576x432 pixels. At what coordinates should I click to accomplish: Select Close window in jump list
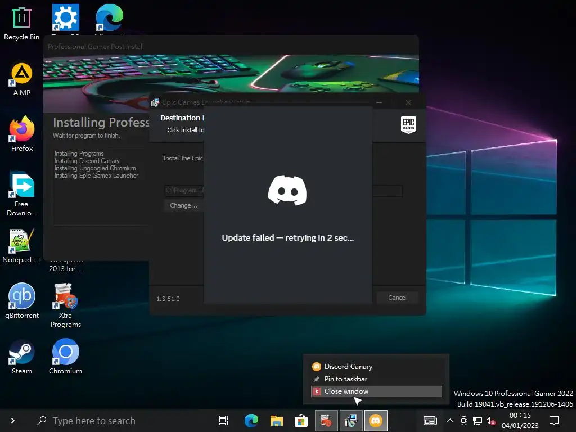coord(376,391)
